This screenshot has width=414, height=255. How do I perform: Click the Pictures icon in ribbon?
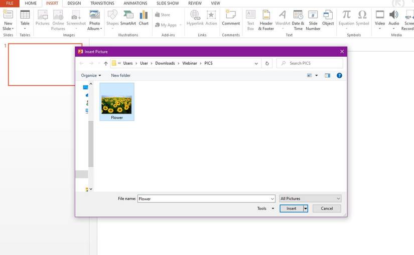point(42,15)
